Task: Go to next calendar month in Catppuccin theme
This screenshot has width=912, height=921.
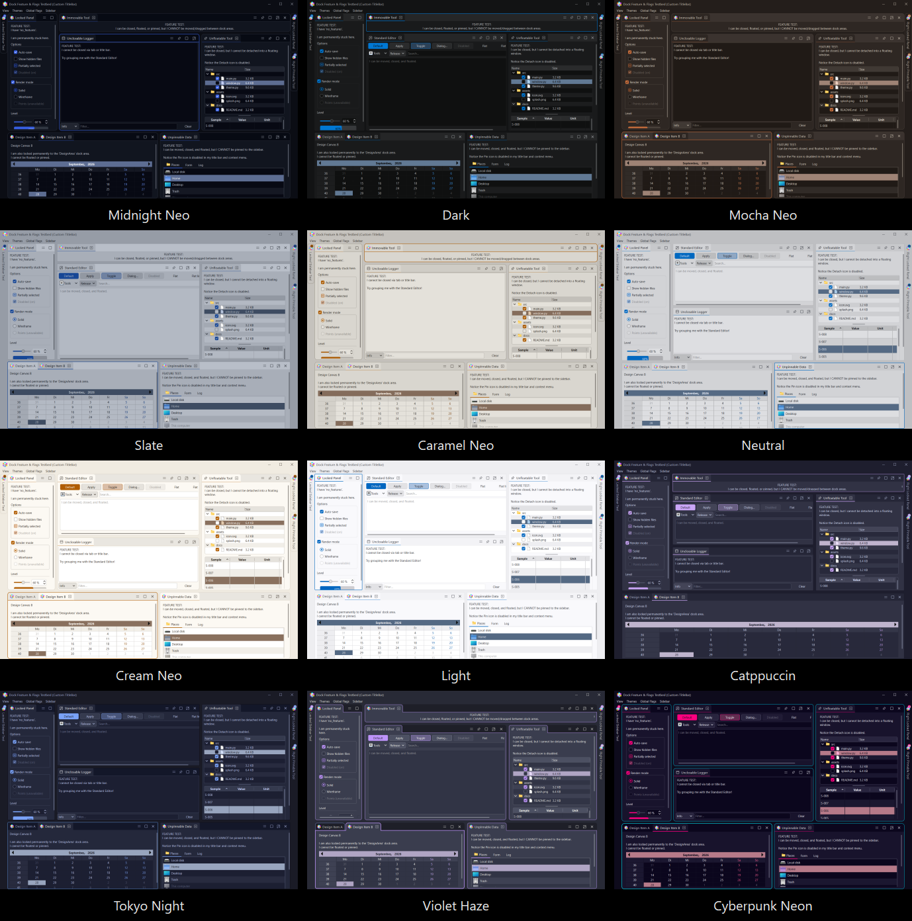Action: click(895, 625)
